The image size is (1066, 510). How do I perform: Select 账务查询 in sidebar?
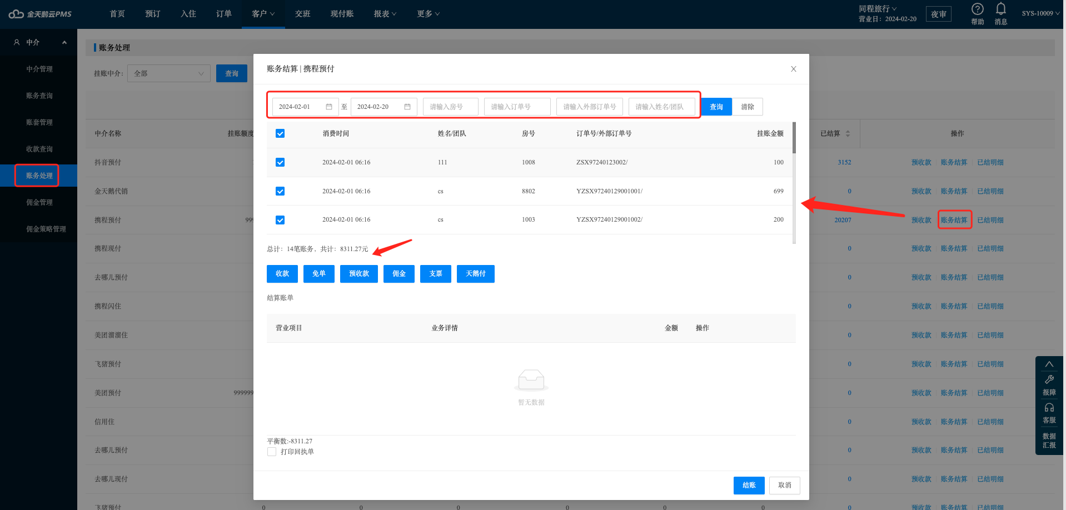click(39, 96)
